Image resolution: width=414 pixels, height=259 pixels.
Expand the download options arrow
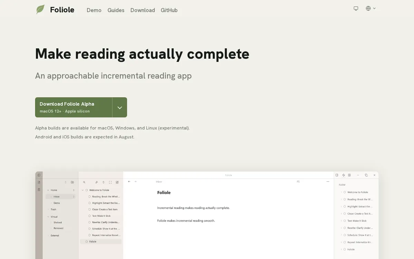click(120, 107)
